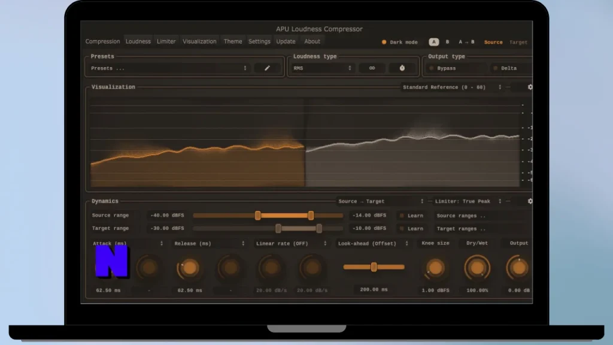Click the -30.00 dBFS target range field
This screenshot has height=345, width=613.
tap(167, 228)
